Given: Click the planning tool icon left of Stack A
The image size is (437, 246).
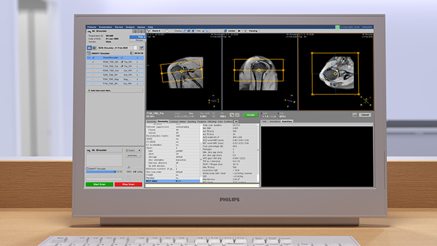Looking at the screenshot, I should pos(149,31).
